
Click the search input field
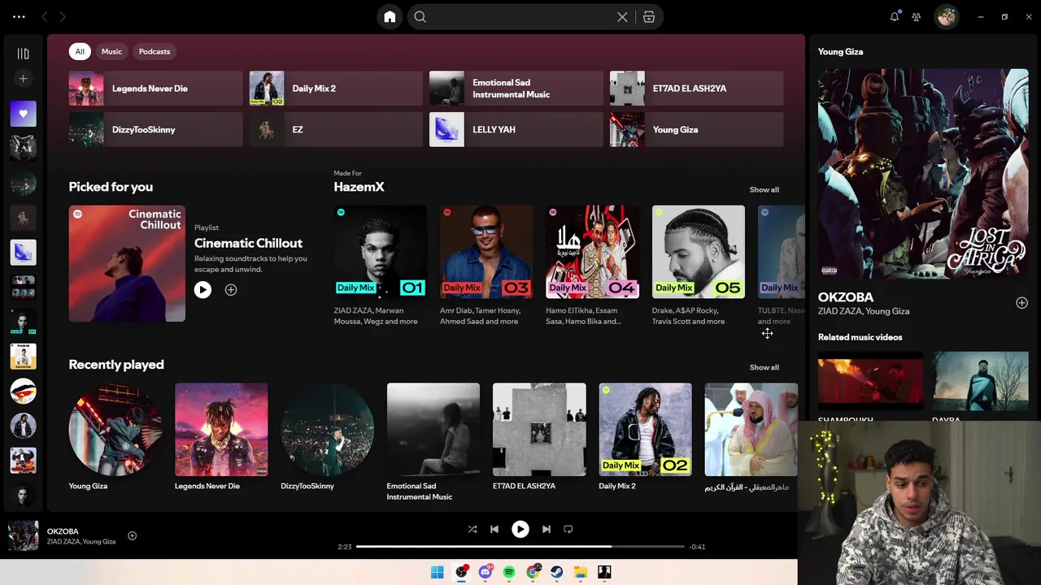520,17
